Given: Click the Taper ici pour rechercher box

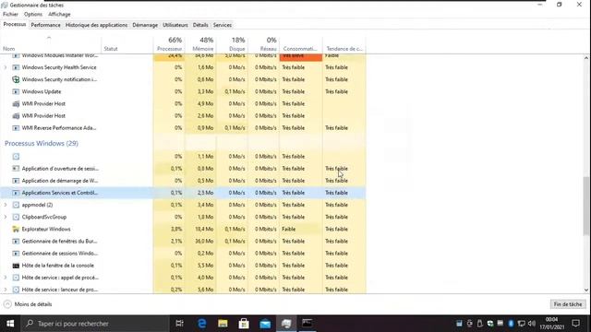Looking at the screenshot, I should tap(95, 324).
